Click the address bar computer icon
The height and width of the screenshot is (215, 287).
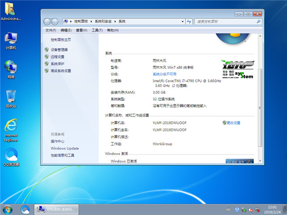coord(66,21)
